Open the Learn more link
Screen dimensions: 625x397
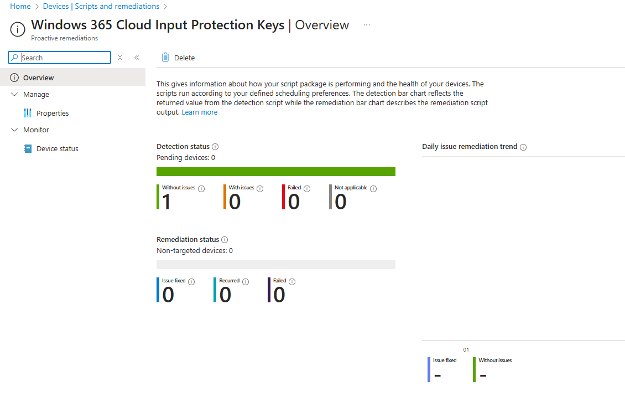tap(200, 112)
